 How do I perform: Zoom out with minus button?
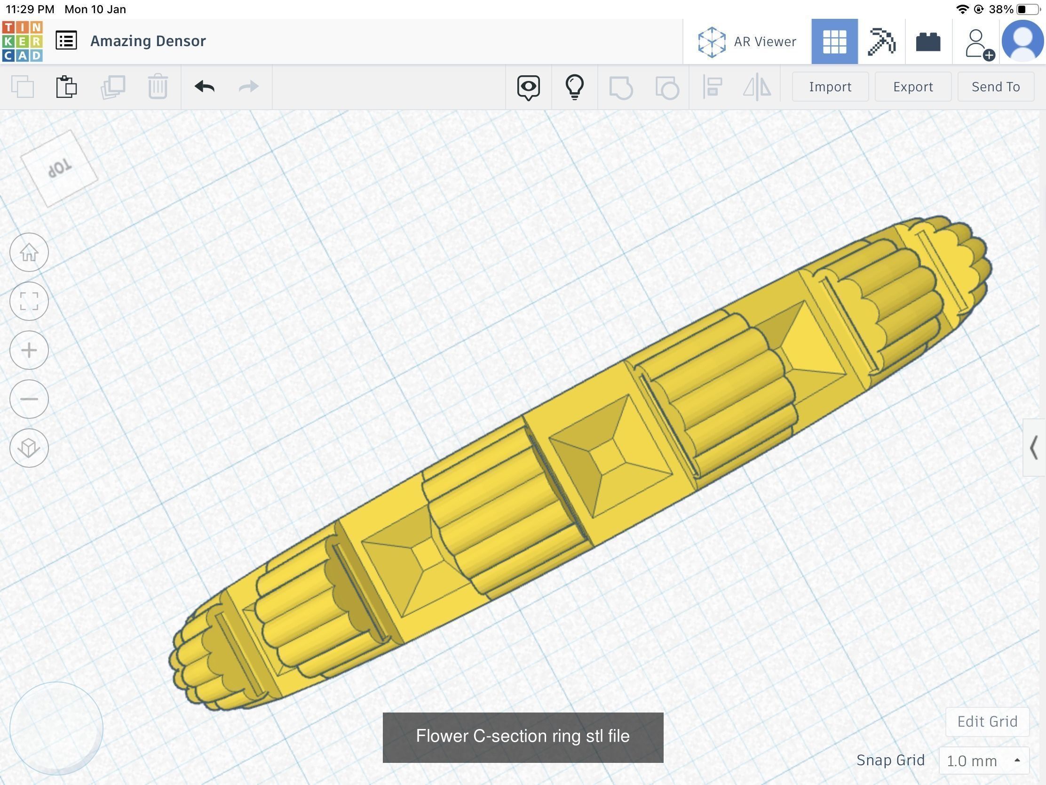(29, 399)
